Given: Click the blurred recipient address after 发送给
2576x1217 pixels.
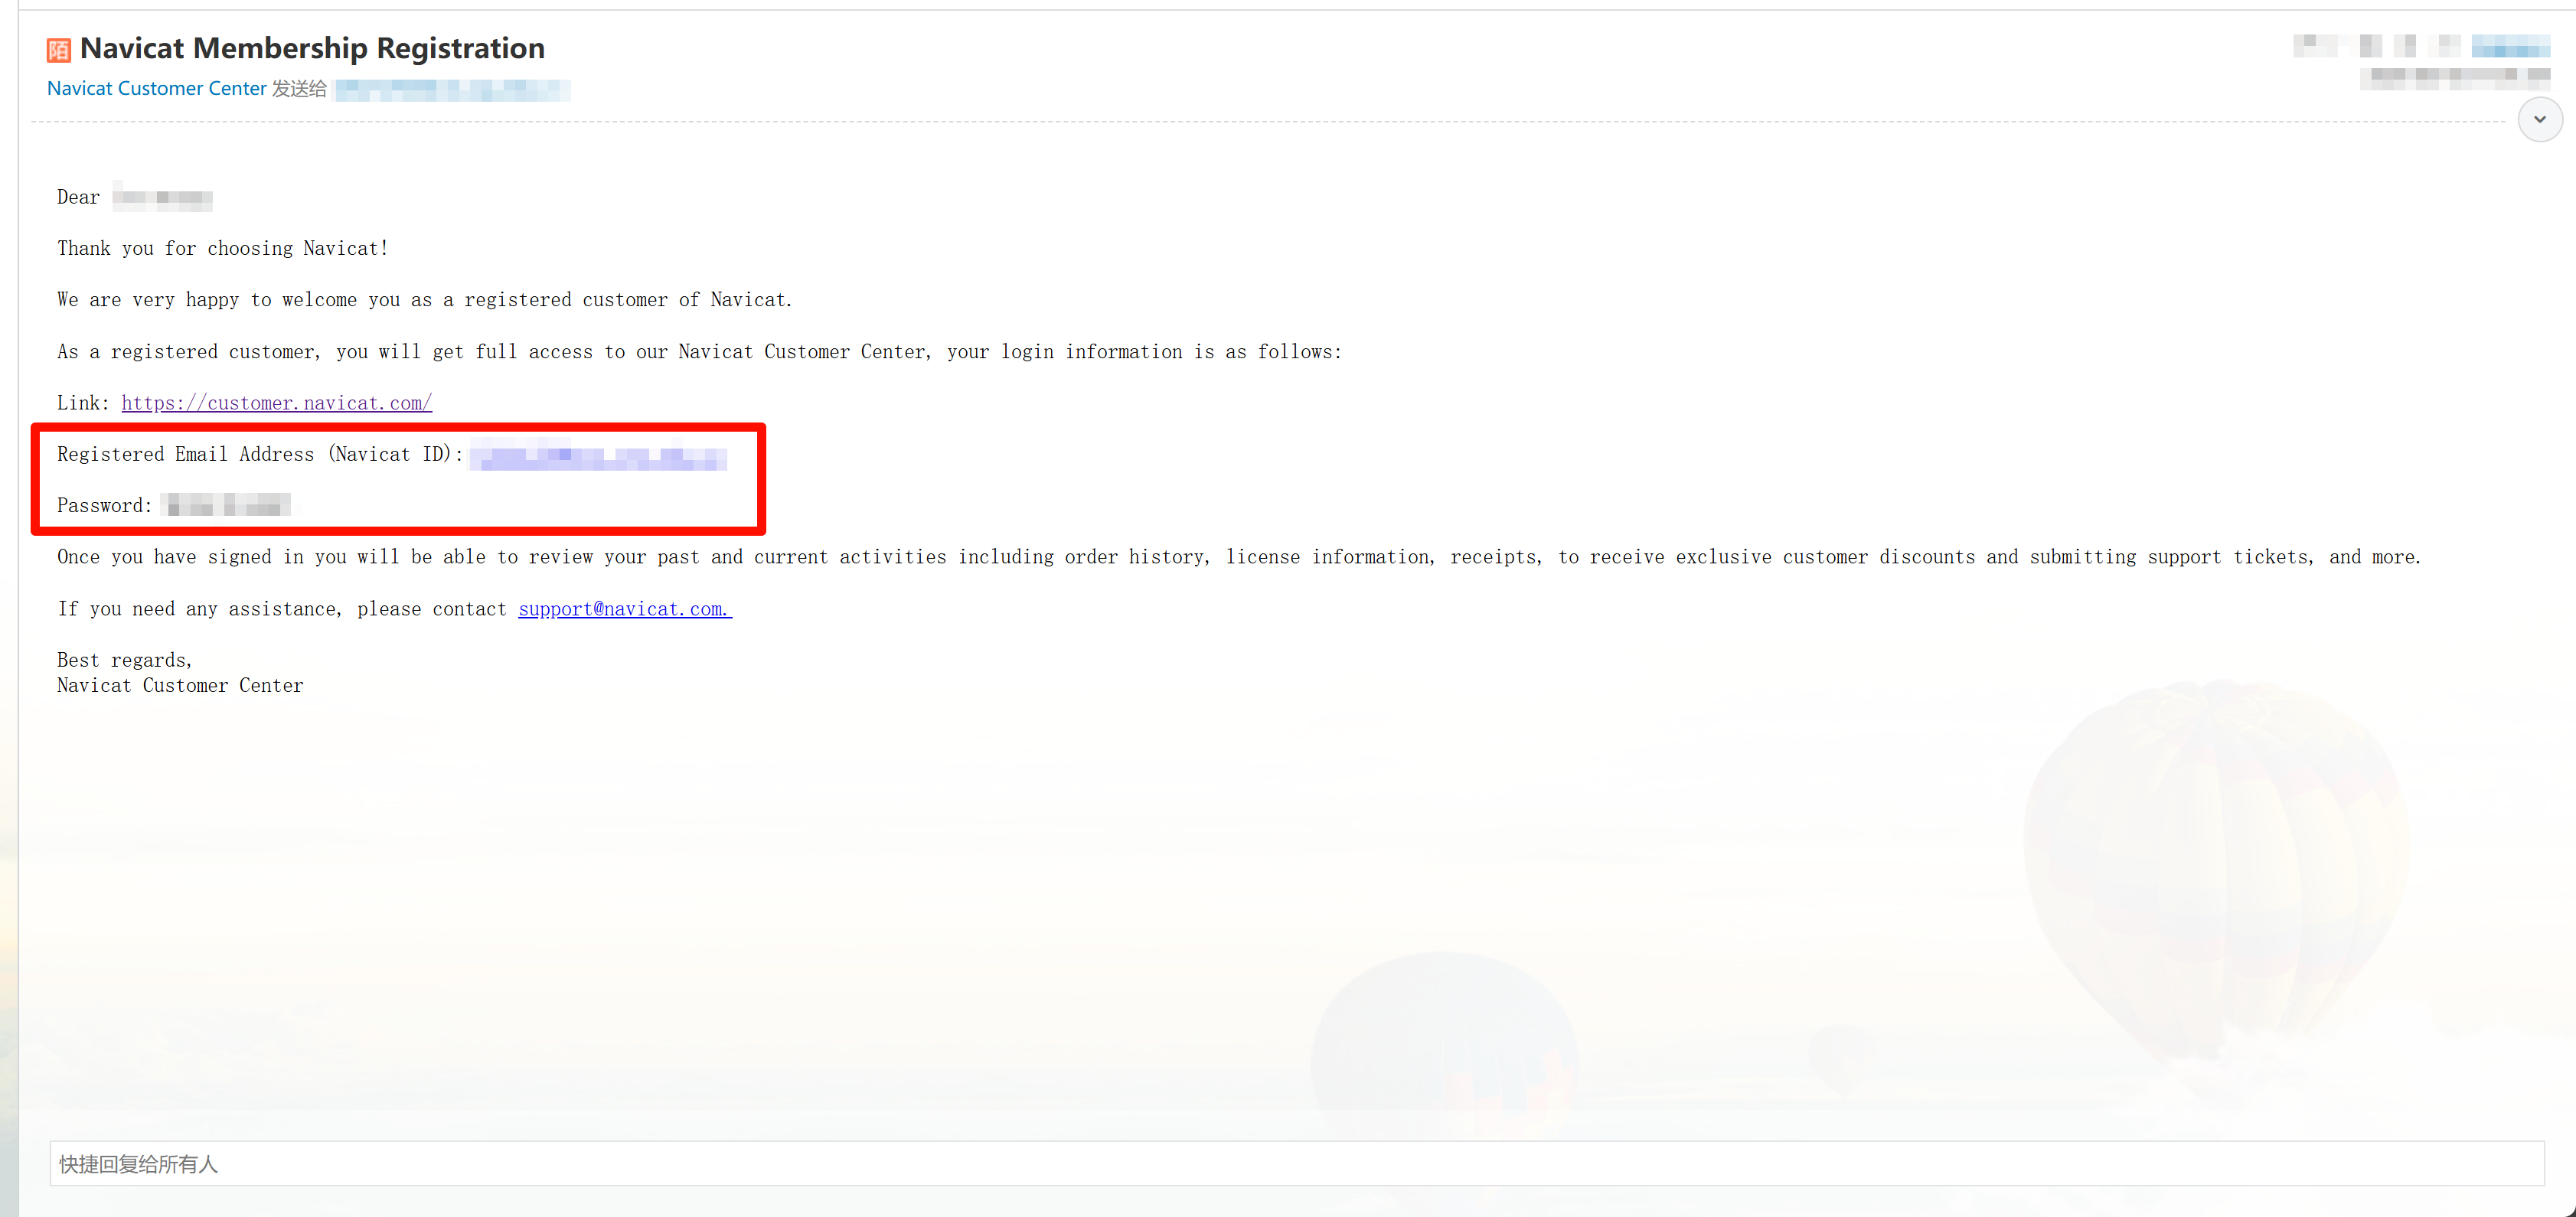Looking at the screenshot, I should click(452, 90).
